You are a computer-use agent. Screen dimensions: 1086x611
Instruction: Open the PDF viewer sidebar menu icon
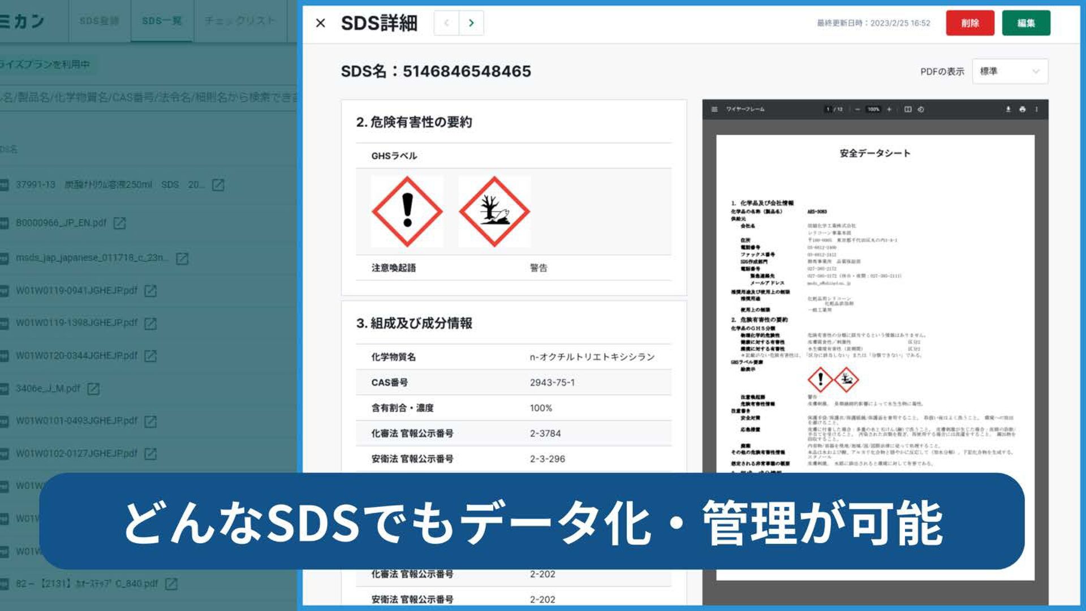(x=714, y=109)
